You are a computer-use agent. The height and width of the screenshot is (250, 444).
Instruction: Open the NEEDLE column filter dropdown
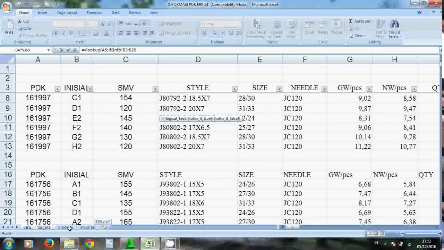point(324,89)
